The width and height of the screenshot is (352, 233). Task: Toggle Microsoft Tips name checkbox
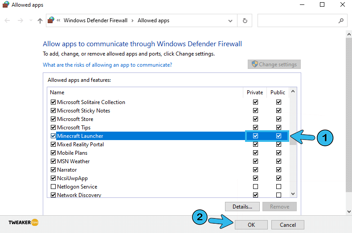(53, 128)
